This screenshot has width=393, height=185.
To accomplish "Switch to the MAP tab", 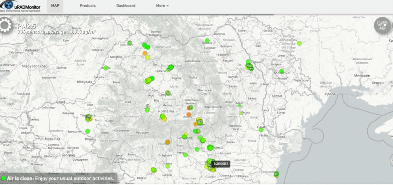I will [56, 6].
